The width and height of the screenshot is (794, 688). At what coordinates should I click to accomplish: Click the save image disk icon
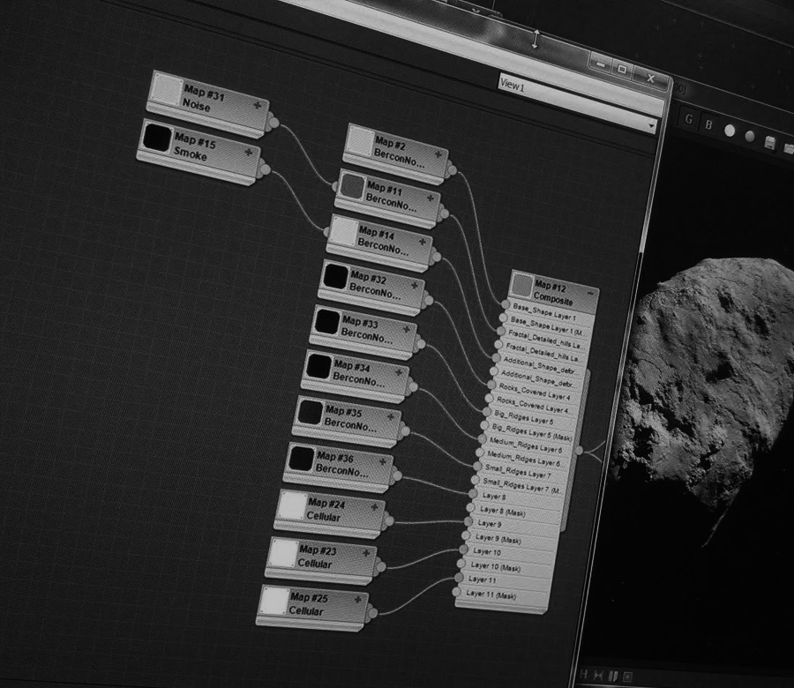769,142
